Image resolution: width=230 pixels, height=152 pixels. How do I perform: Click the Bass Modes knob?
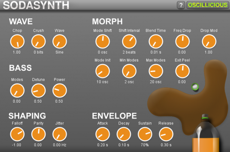coord(17,91)
